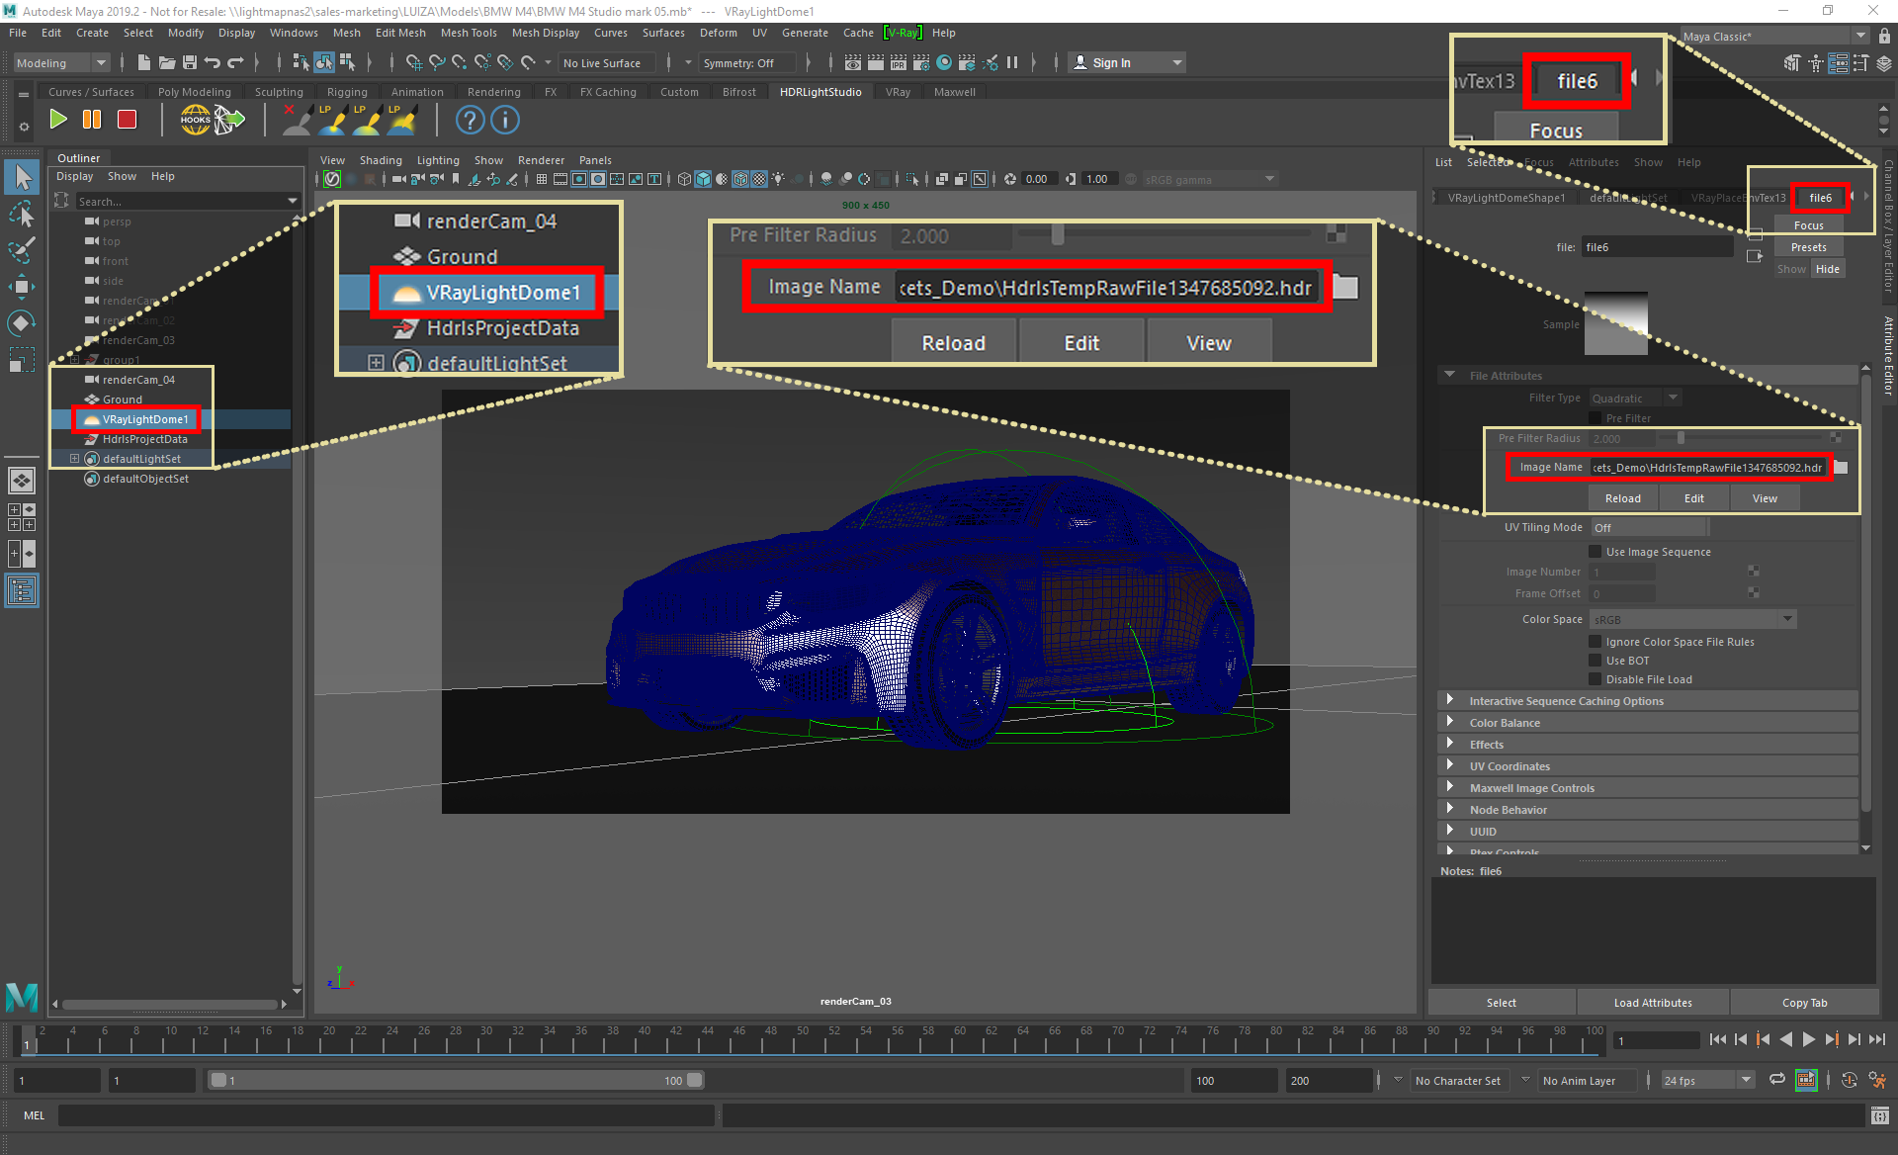Click the Load Attributes button

click(x=1653, y=1003)
